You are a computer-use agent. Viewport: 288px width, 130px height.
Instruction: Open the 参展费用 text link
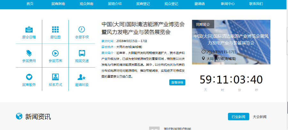tap(29, 61)
